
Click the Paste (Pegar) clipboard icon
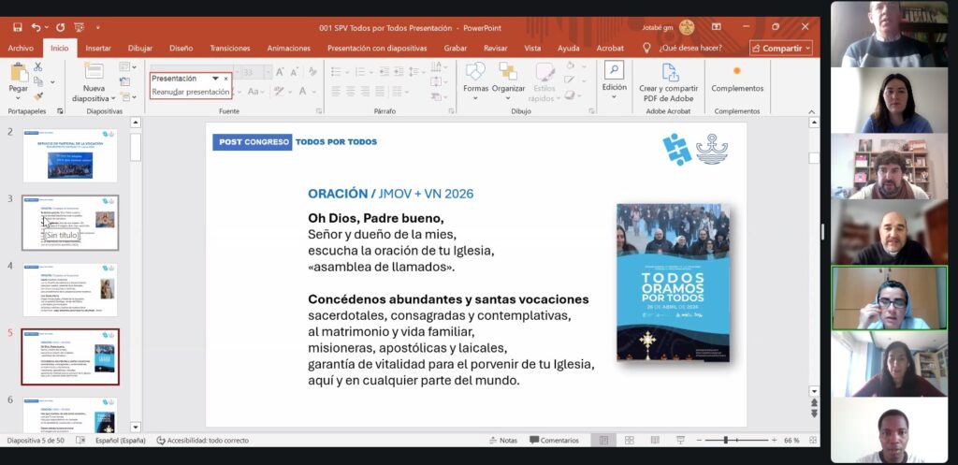pos(19,73)
